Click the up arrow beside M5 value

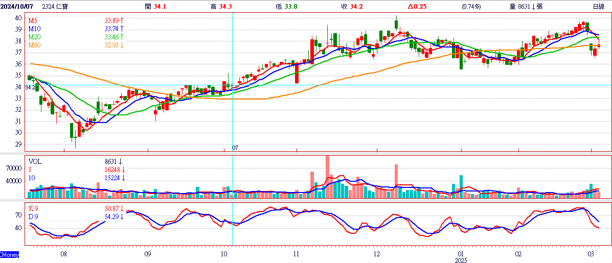(122, 20)
